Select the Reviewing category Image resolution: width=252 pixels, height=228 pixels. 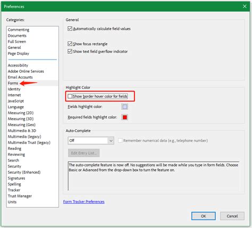pyautogui.click(x=16, y=155)
